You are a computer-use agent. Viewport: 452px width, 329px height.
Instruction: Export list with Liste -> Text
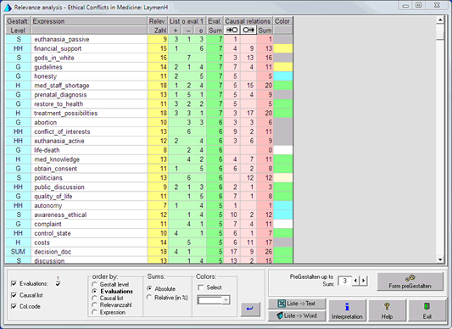tap(297, 304)
